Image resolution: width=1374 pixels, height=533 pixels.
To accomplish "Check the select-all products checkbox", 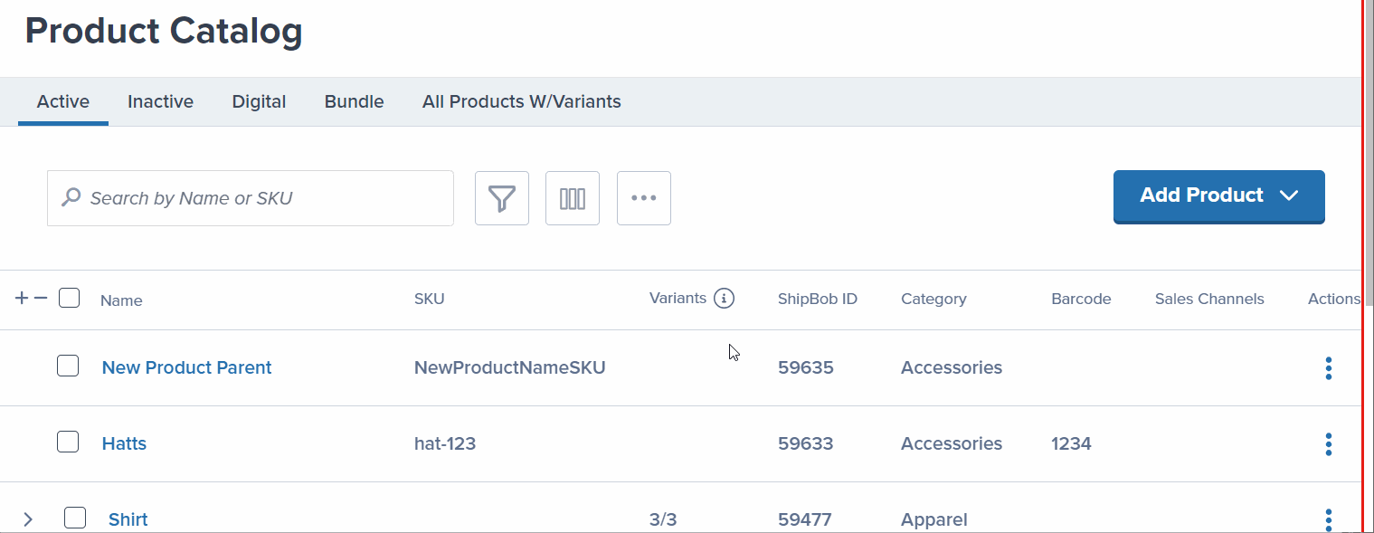I will pos(69,297).
